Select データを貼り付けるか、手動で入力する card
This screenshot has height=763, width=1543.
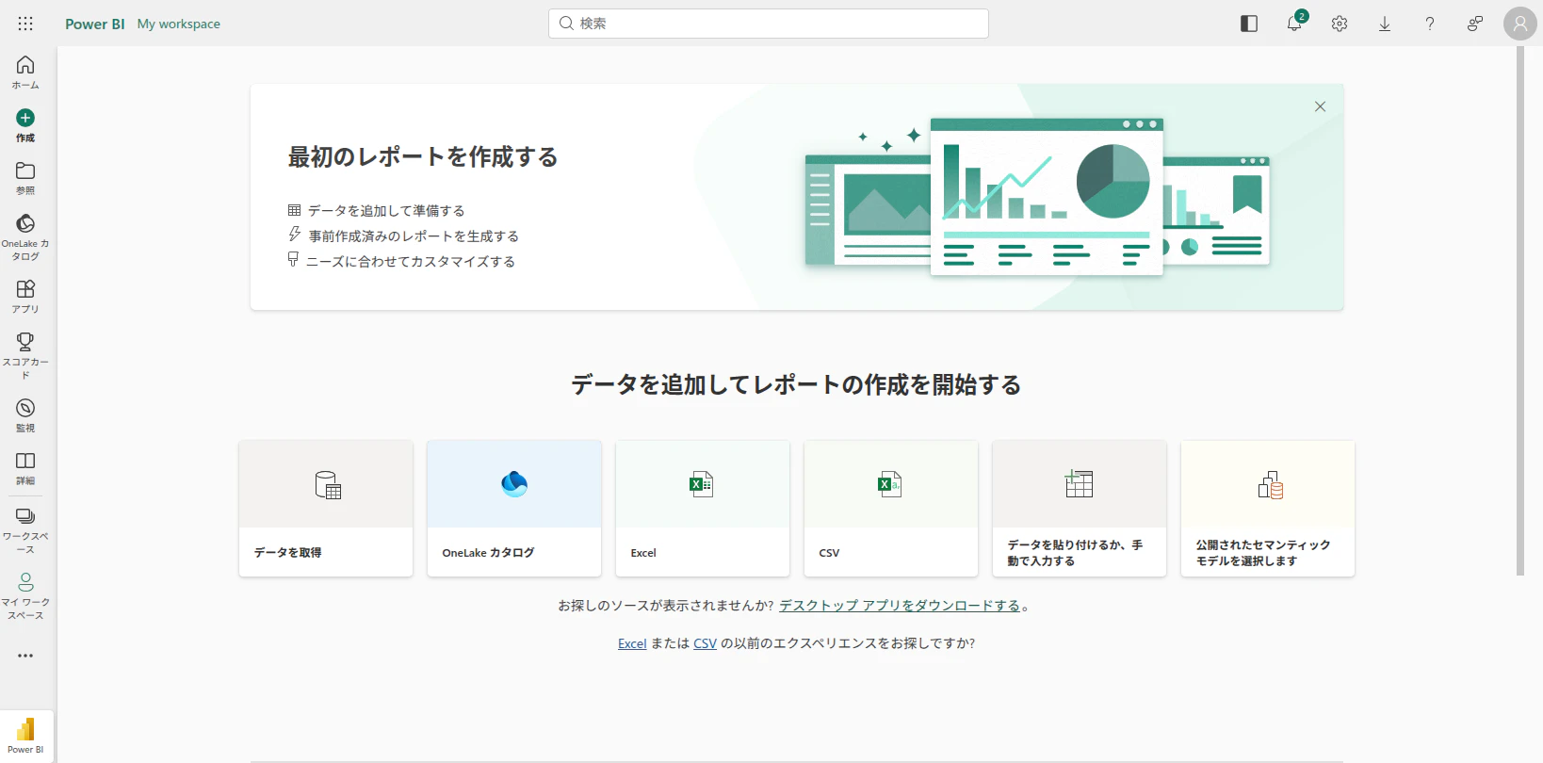click(x=1080, y=509)
